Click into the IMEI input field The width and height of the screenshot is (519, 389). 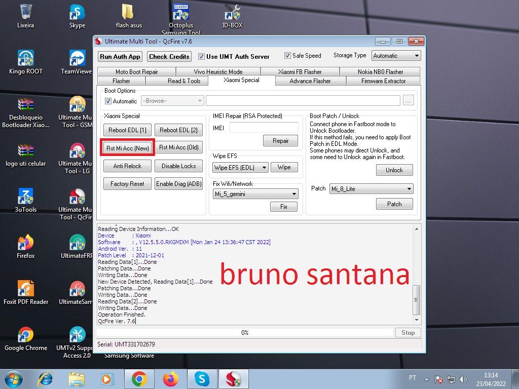tap(264, 128)
